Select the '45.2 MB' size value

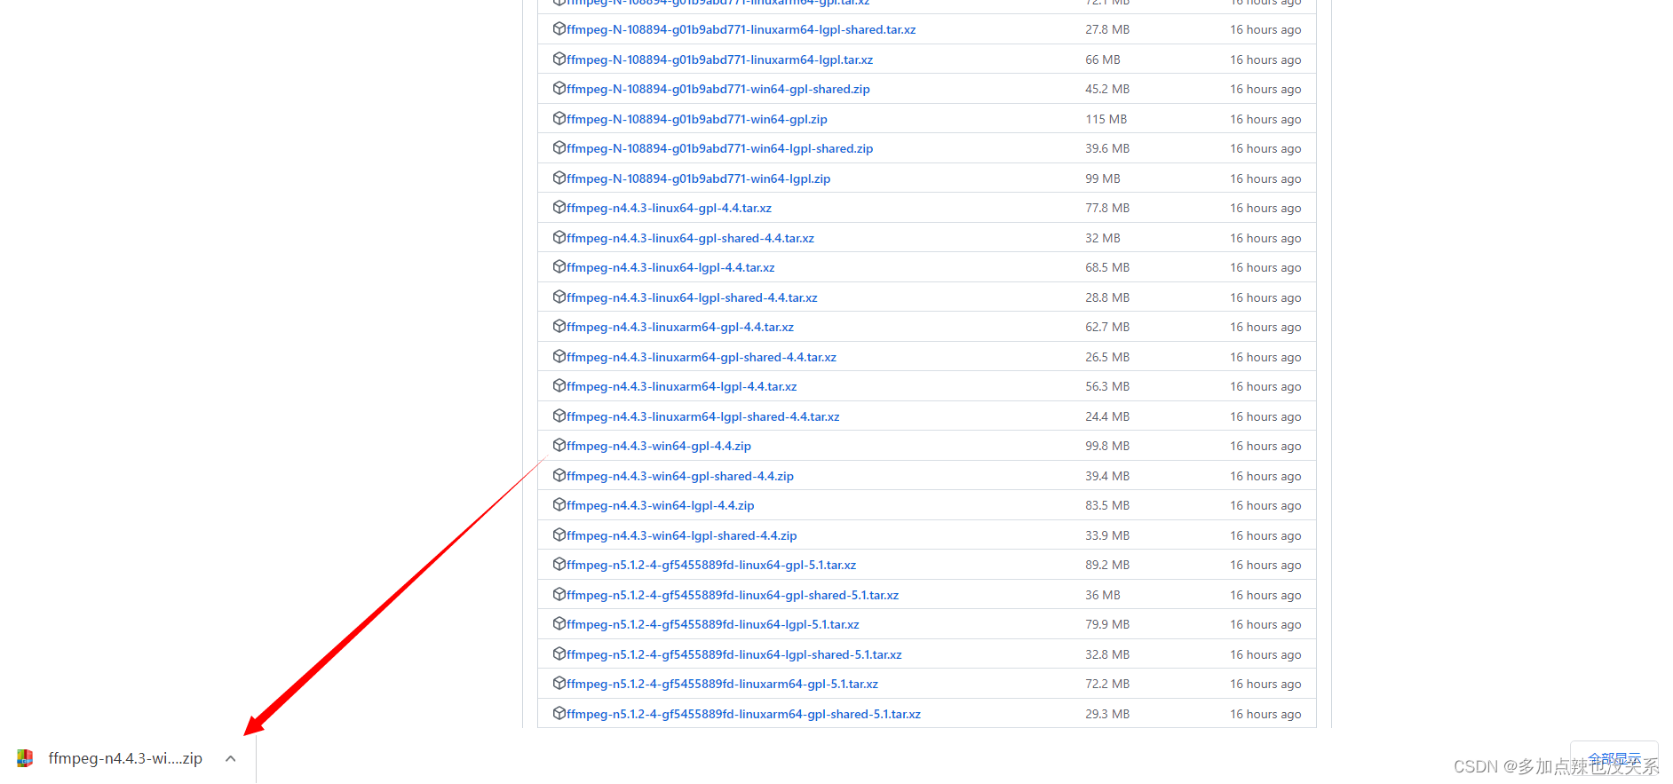tap(1107, 89)
